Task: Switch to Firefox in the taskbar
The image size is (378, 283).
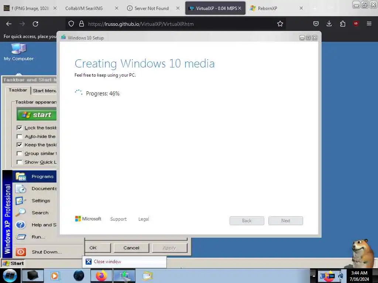Action: click(101, 276)
